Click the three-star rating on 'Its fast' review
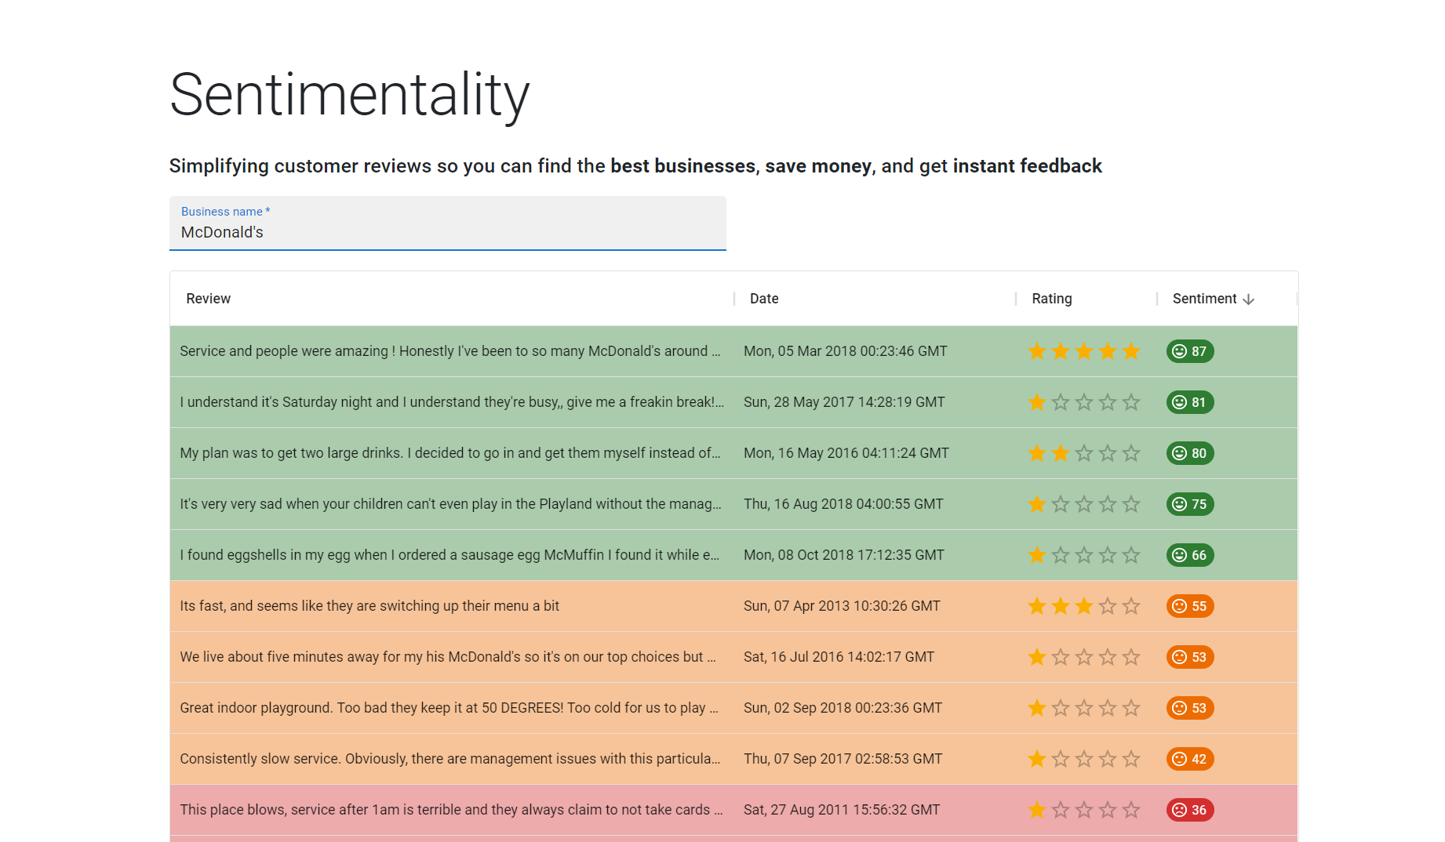 (1083, 606)
